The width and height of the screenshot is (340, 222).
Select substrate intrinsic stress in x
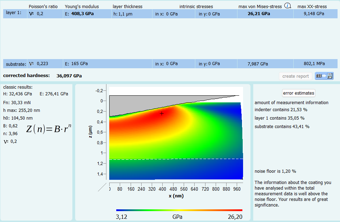point(174,64)
